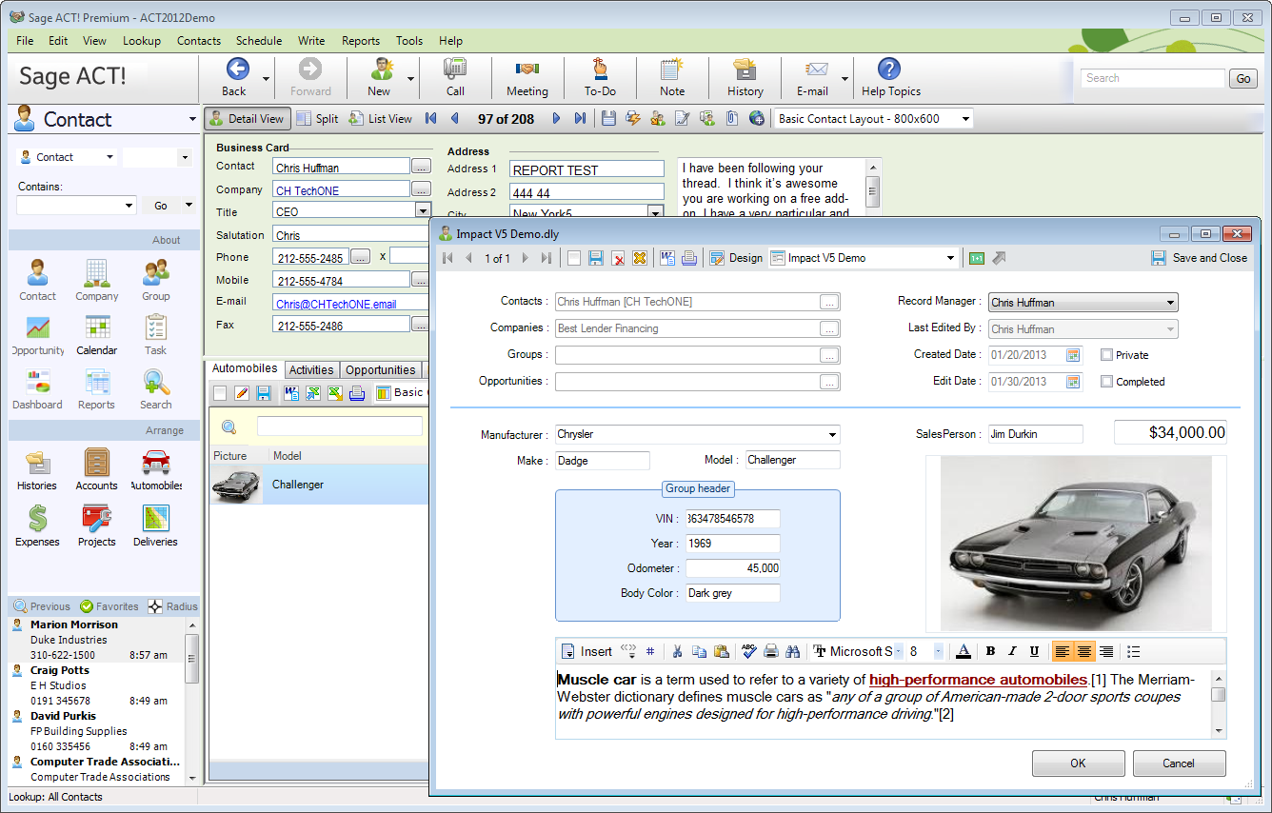
Task: Tick the Private checkbox
Action: point(1106,354)
